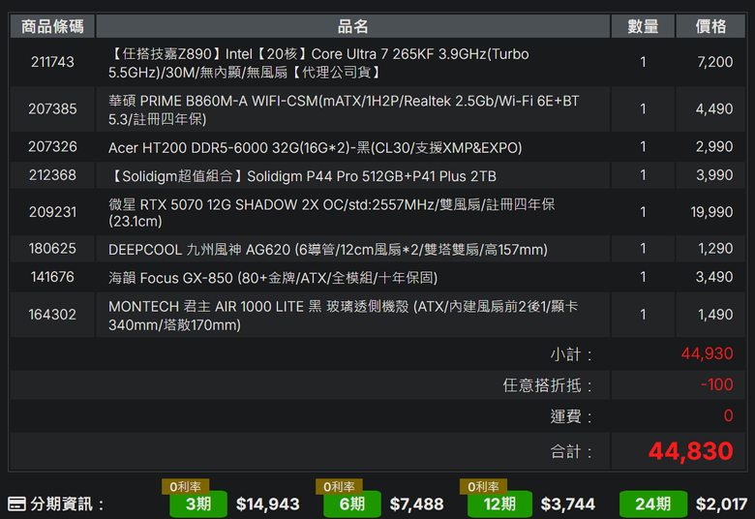This screenshot has height=519, width=755.
Task: Click the 品名 column header
Action: [x=353, y=26]
